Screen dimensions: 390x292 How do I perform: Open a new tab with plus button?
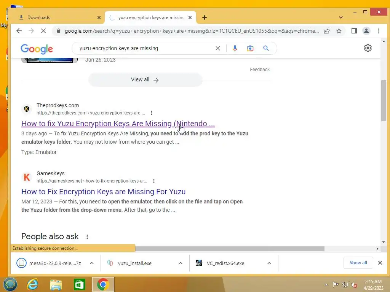(205, 17)
